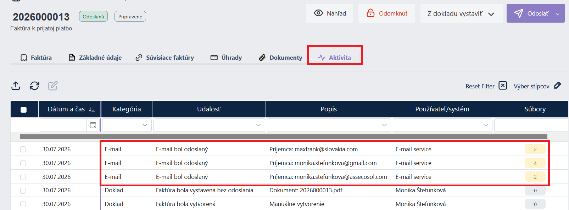This screenshot has height=210, width=569.
Task: Click the Náhľad preview button
Action: point(329,13)
